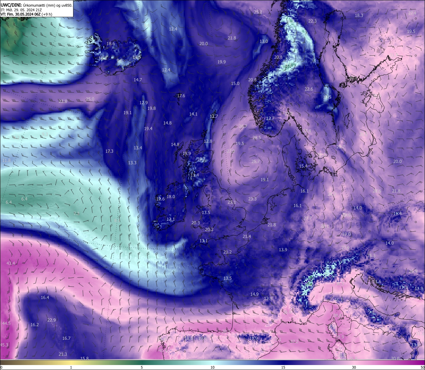Select the 22.9 value label
The width and height of the screenshot is (425, 370).
pos(51,320)
